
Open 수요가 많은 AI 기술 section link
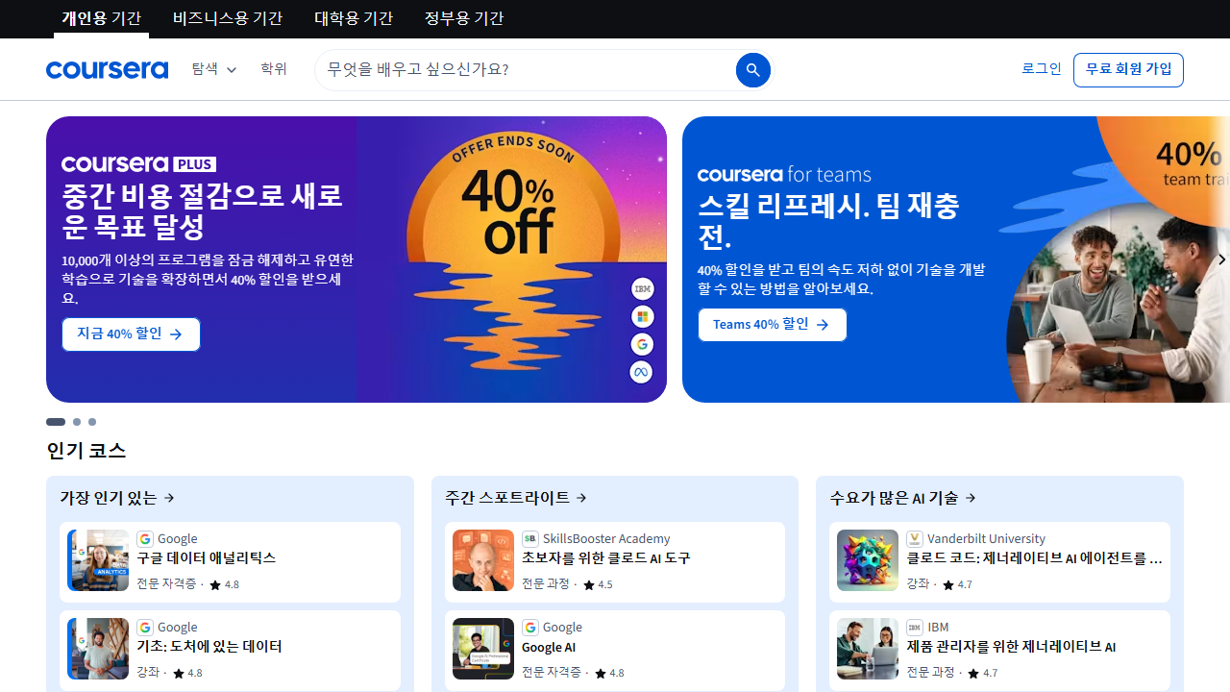pyautogui.click(x=903, y=498)
